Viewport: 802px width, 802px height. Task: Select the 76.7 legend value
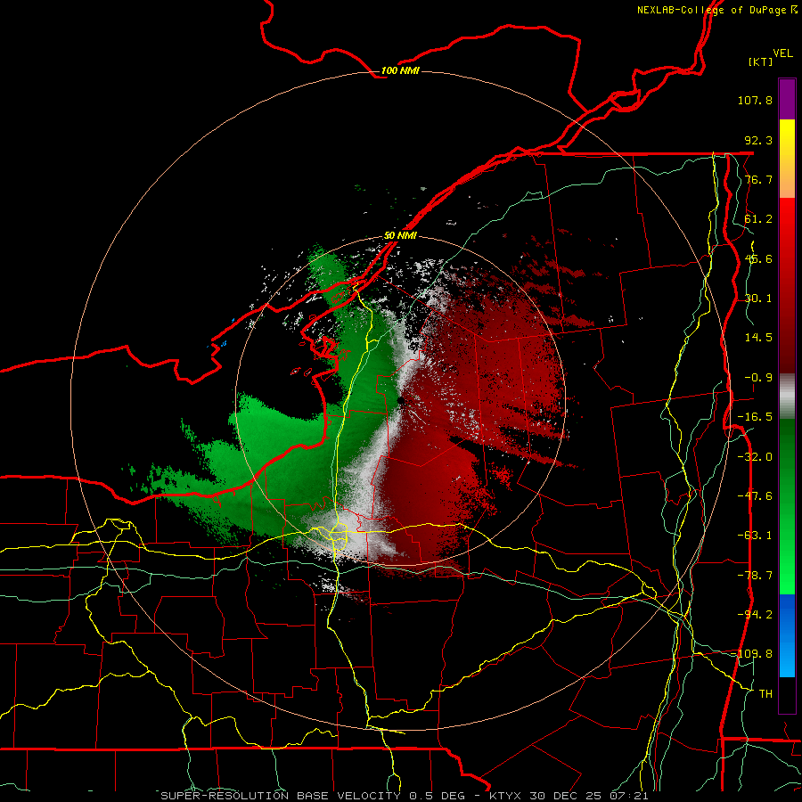click(x=758, y=179)
